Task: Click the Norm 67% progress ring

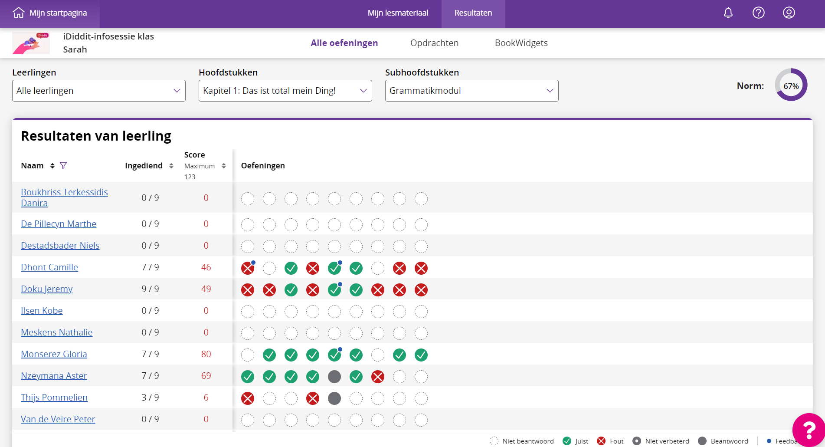Action: 791,85
